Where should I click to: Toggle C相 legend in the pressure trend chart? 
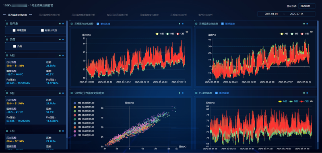pos(180,34)
